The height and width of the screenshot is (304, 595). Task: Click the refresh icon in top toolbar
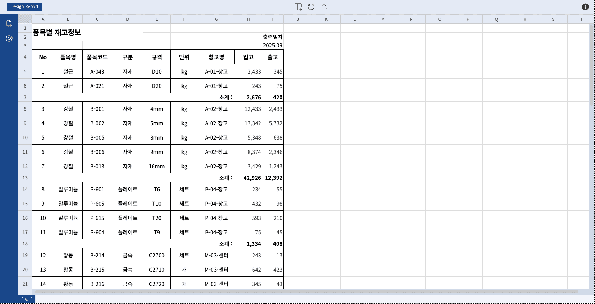tap(311, 7)
